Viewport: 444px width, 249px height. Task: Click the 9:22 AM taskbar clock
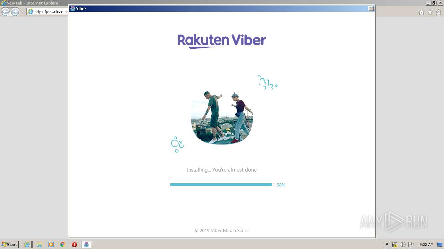[426, 245]
